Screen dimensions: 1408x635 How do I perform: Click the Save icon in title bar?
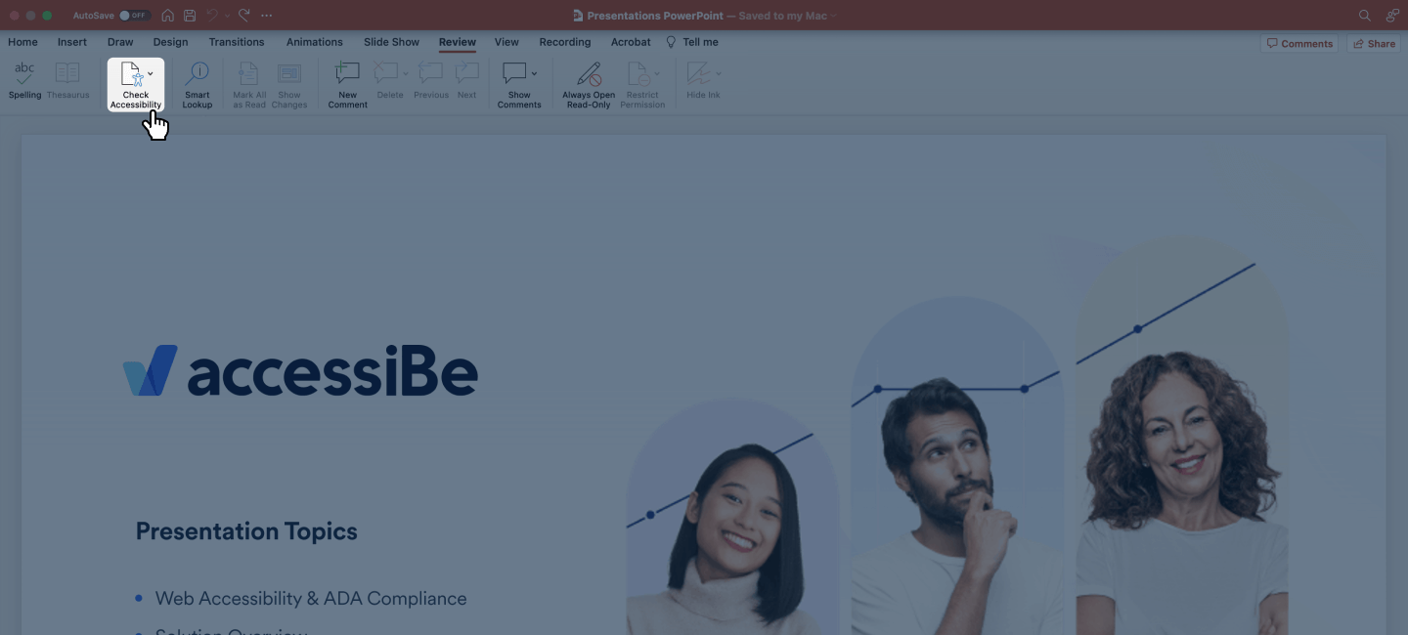190,16
